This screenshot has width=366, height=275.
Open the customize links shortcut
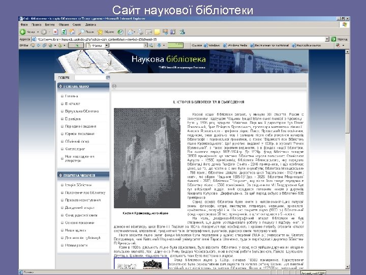click(307, 45)
